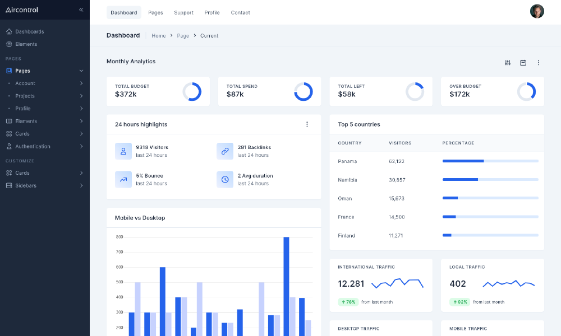
Task: Open the 24 hours highlights options menu
Action: [307, 124]
